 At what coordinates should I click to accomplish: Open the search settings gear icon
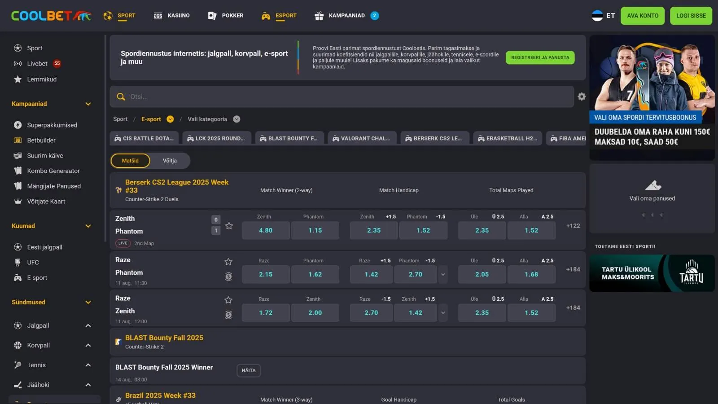pos(582,97)
